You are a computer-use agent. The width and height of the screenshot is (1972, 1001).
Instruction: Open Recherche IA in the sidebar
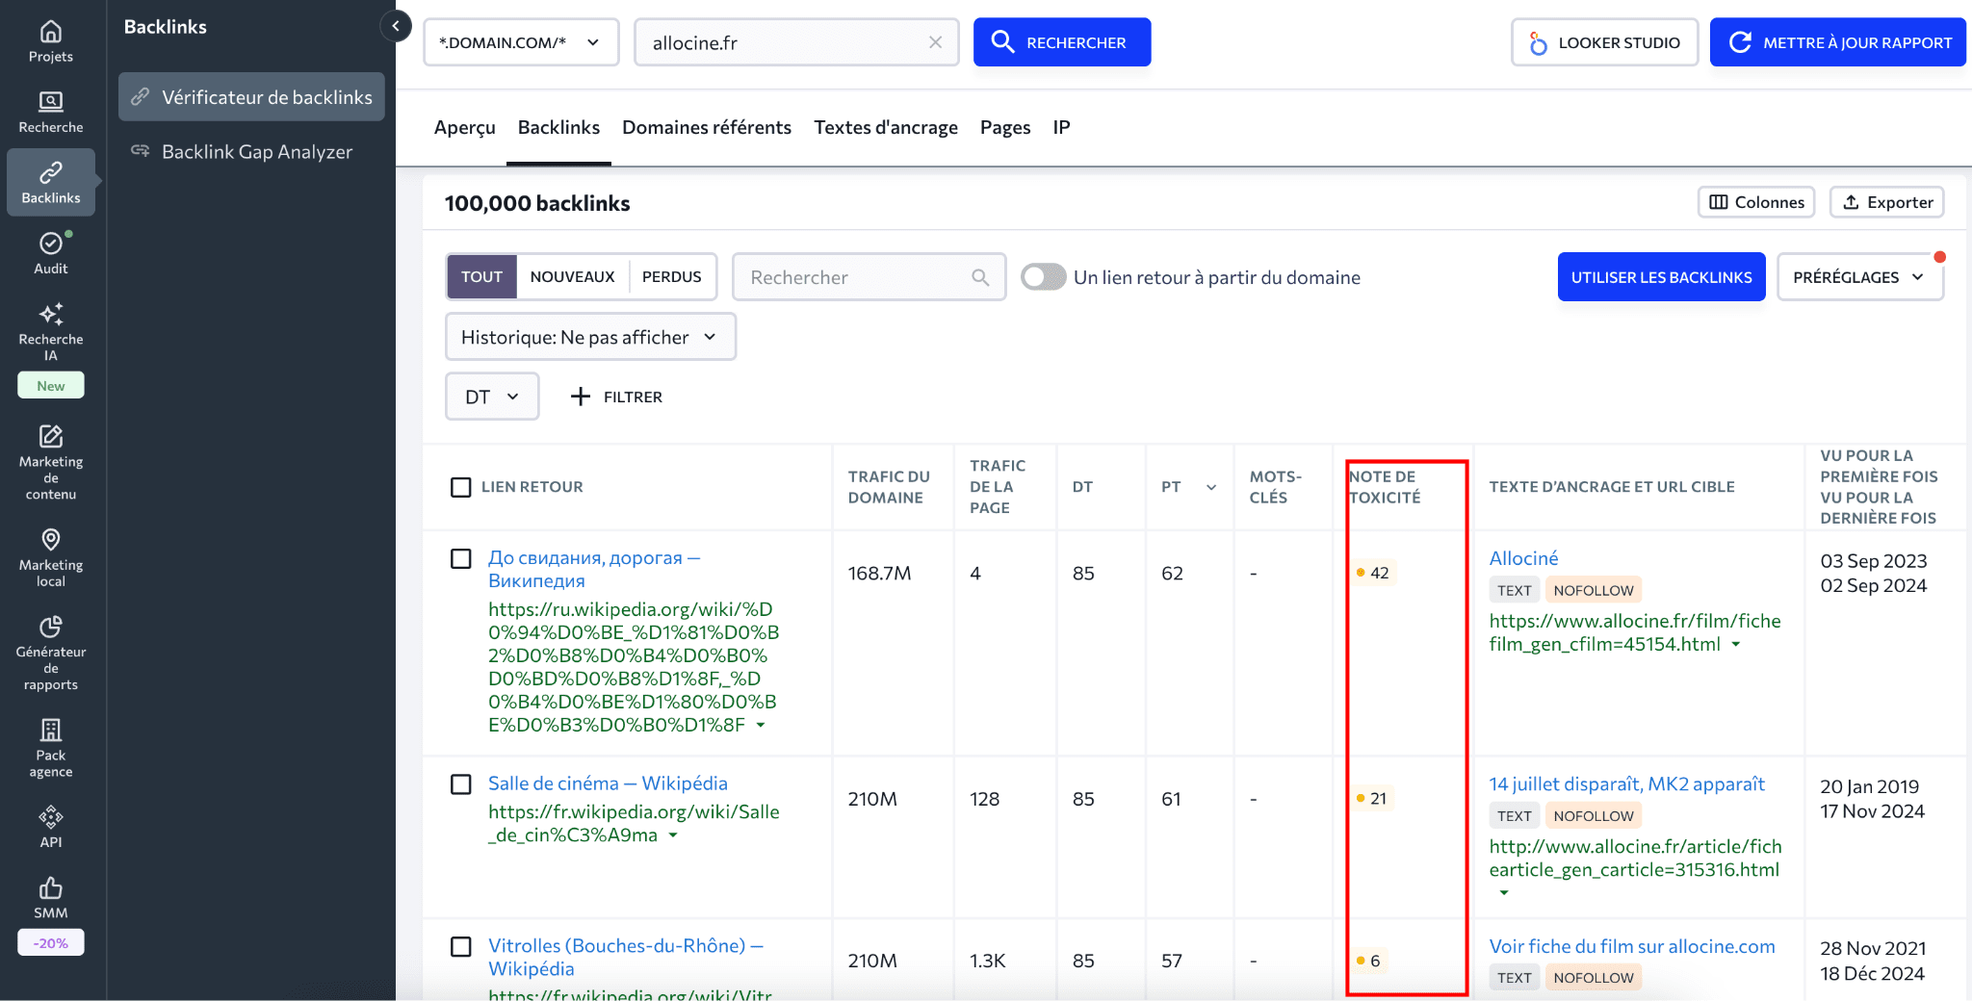(51, 330)
